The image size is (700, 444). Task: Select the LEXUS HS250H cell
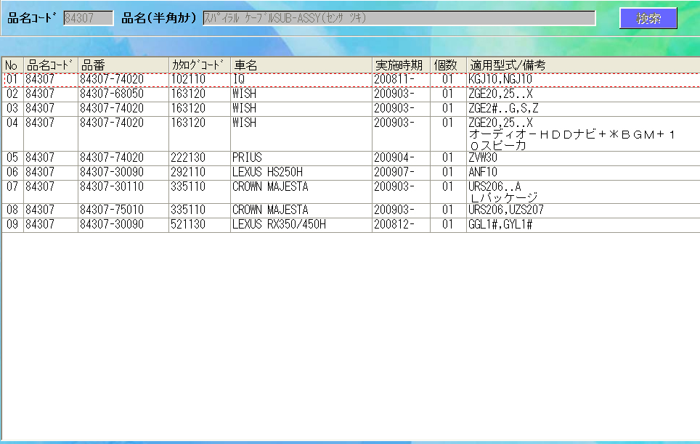301,173
